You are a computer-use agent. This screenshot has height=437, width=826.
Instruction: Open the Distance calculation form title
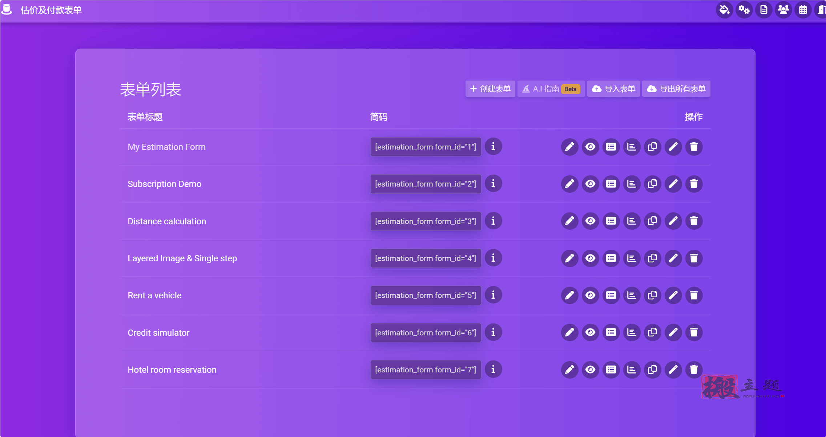(167, 221)
